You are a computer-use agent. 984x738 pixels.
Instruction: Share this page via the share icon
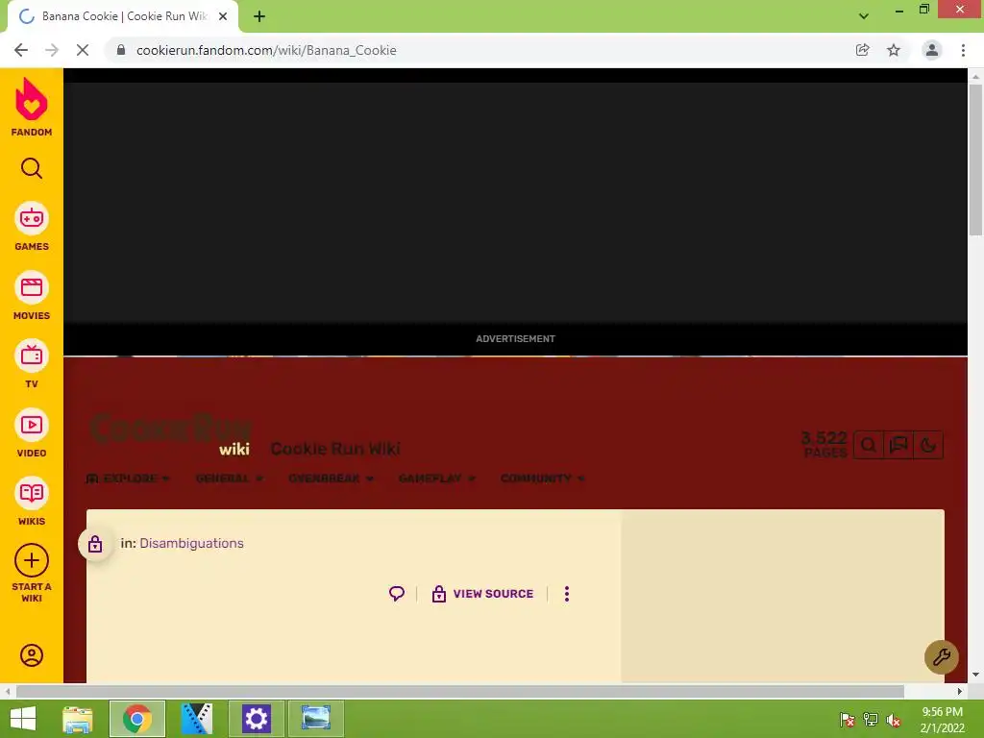(863, 50)
